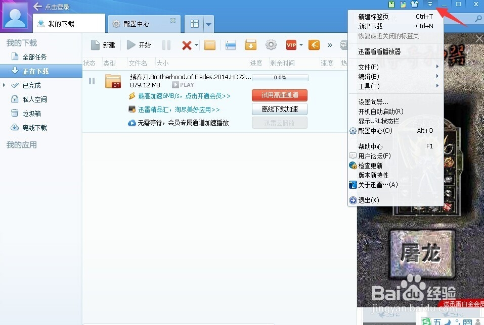This screenshot has height=325, width=484.
Task: Click the 屠龙 game ad thumbnail
Action: point(421,254)
